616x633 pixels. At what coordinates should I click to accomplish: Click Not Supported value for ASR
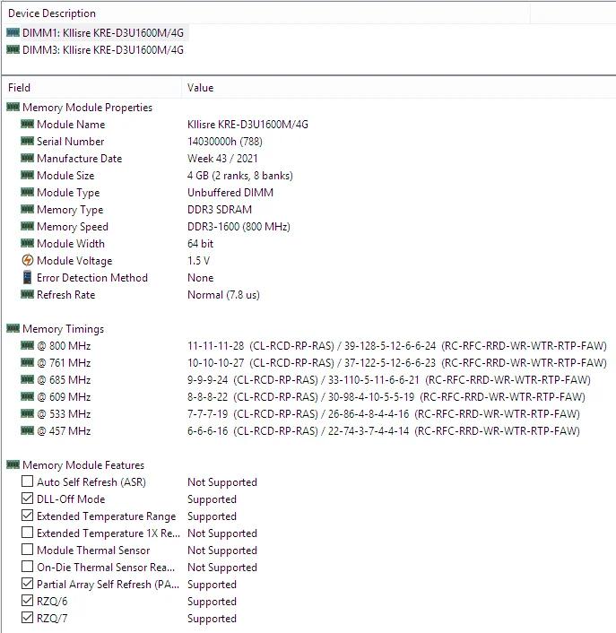pos(222,482)
